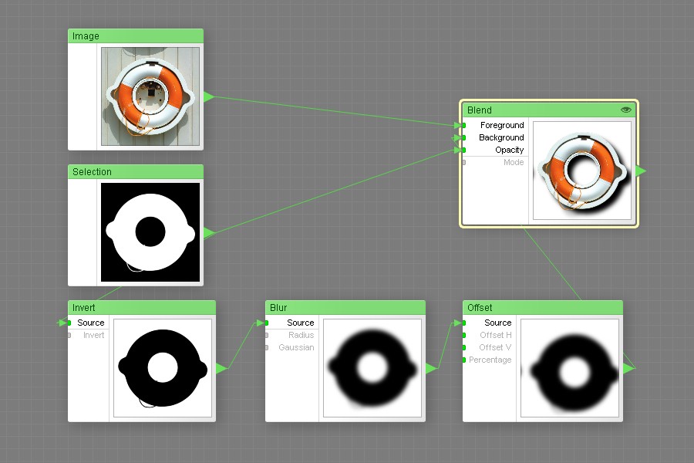The width and height of the screenshot is (694, 463).
Task: Click the Opacity label in Blend node
Action: [x=510, y=150]
